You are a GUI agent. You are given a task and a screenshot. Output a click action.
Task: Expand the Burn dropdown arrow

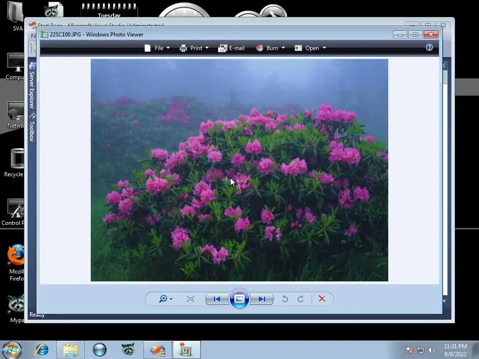coord(283,48)
